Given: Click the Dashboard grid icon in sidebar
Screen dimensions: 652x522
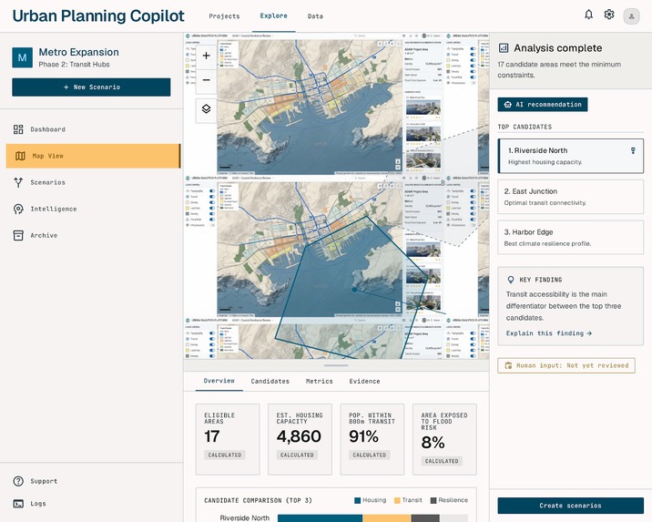Looking at the screenshot, I should pyautogui.click(x=18, y=129).
